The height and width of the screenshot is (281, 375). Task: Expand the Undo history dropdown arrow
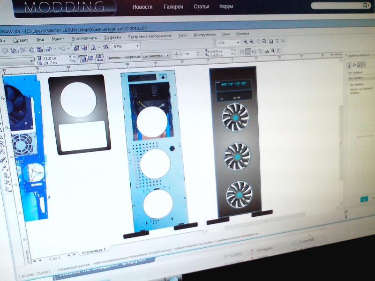55,49
